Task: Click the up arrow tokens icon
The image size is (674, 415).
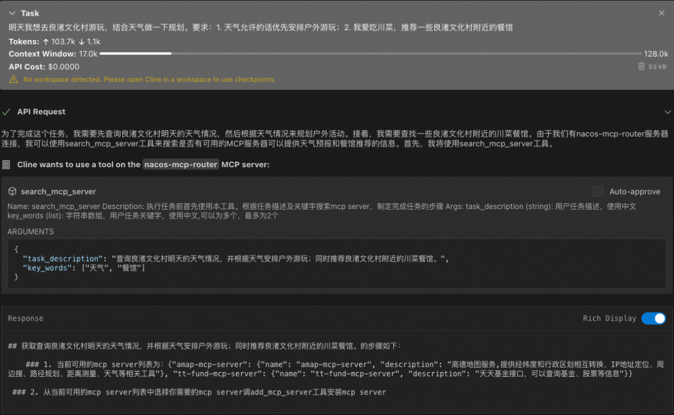Action: coord(46,42)
